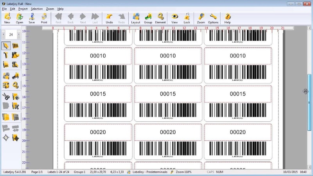The width and height of the screenshot is (313, 176).
Task: Click the Open toolbar icon
Action: (x=20, y=18)
